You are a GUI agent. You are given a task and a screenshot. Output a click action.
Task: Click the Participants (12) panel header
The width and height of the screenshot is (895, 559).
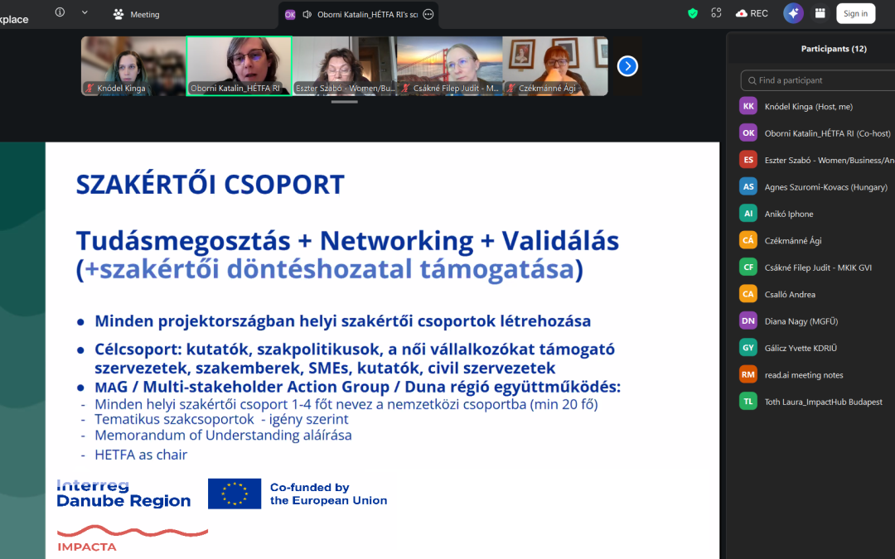(x=833, y=49)
